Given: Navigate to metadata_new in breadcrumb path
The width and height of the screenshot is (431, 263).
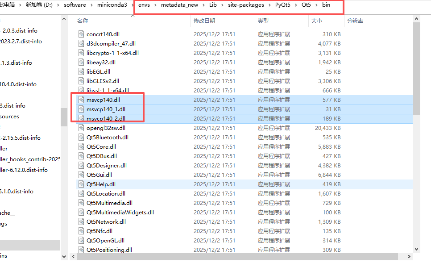Looking at the screenshot, I should tap(179, 5).
